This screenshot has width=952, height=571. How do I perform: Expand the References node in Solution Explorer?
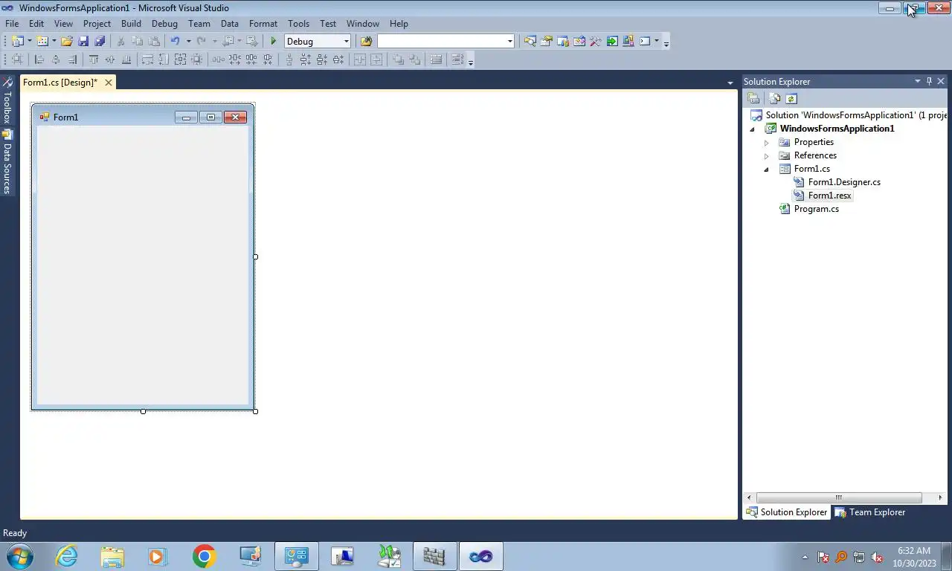click(x=766, y=155)
